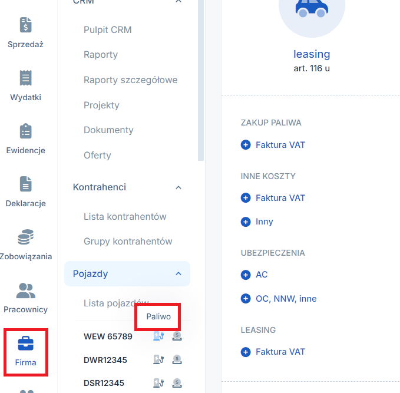
Task: Click the INNE KOSZTY heading
Action: tap(268, 176)
